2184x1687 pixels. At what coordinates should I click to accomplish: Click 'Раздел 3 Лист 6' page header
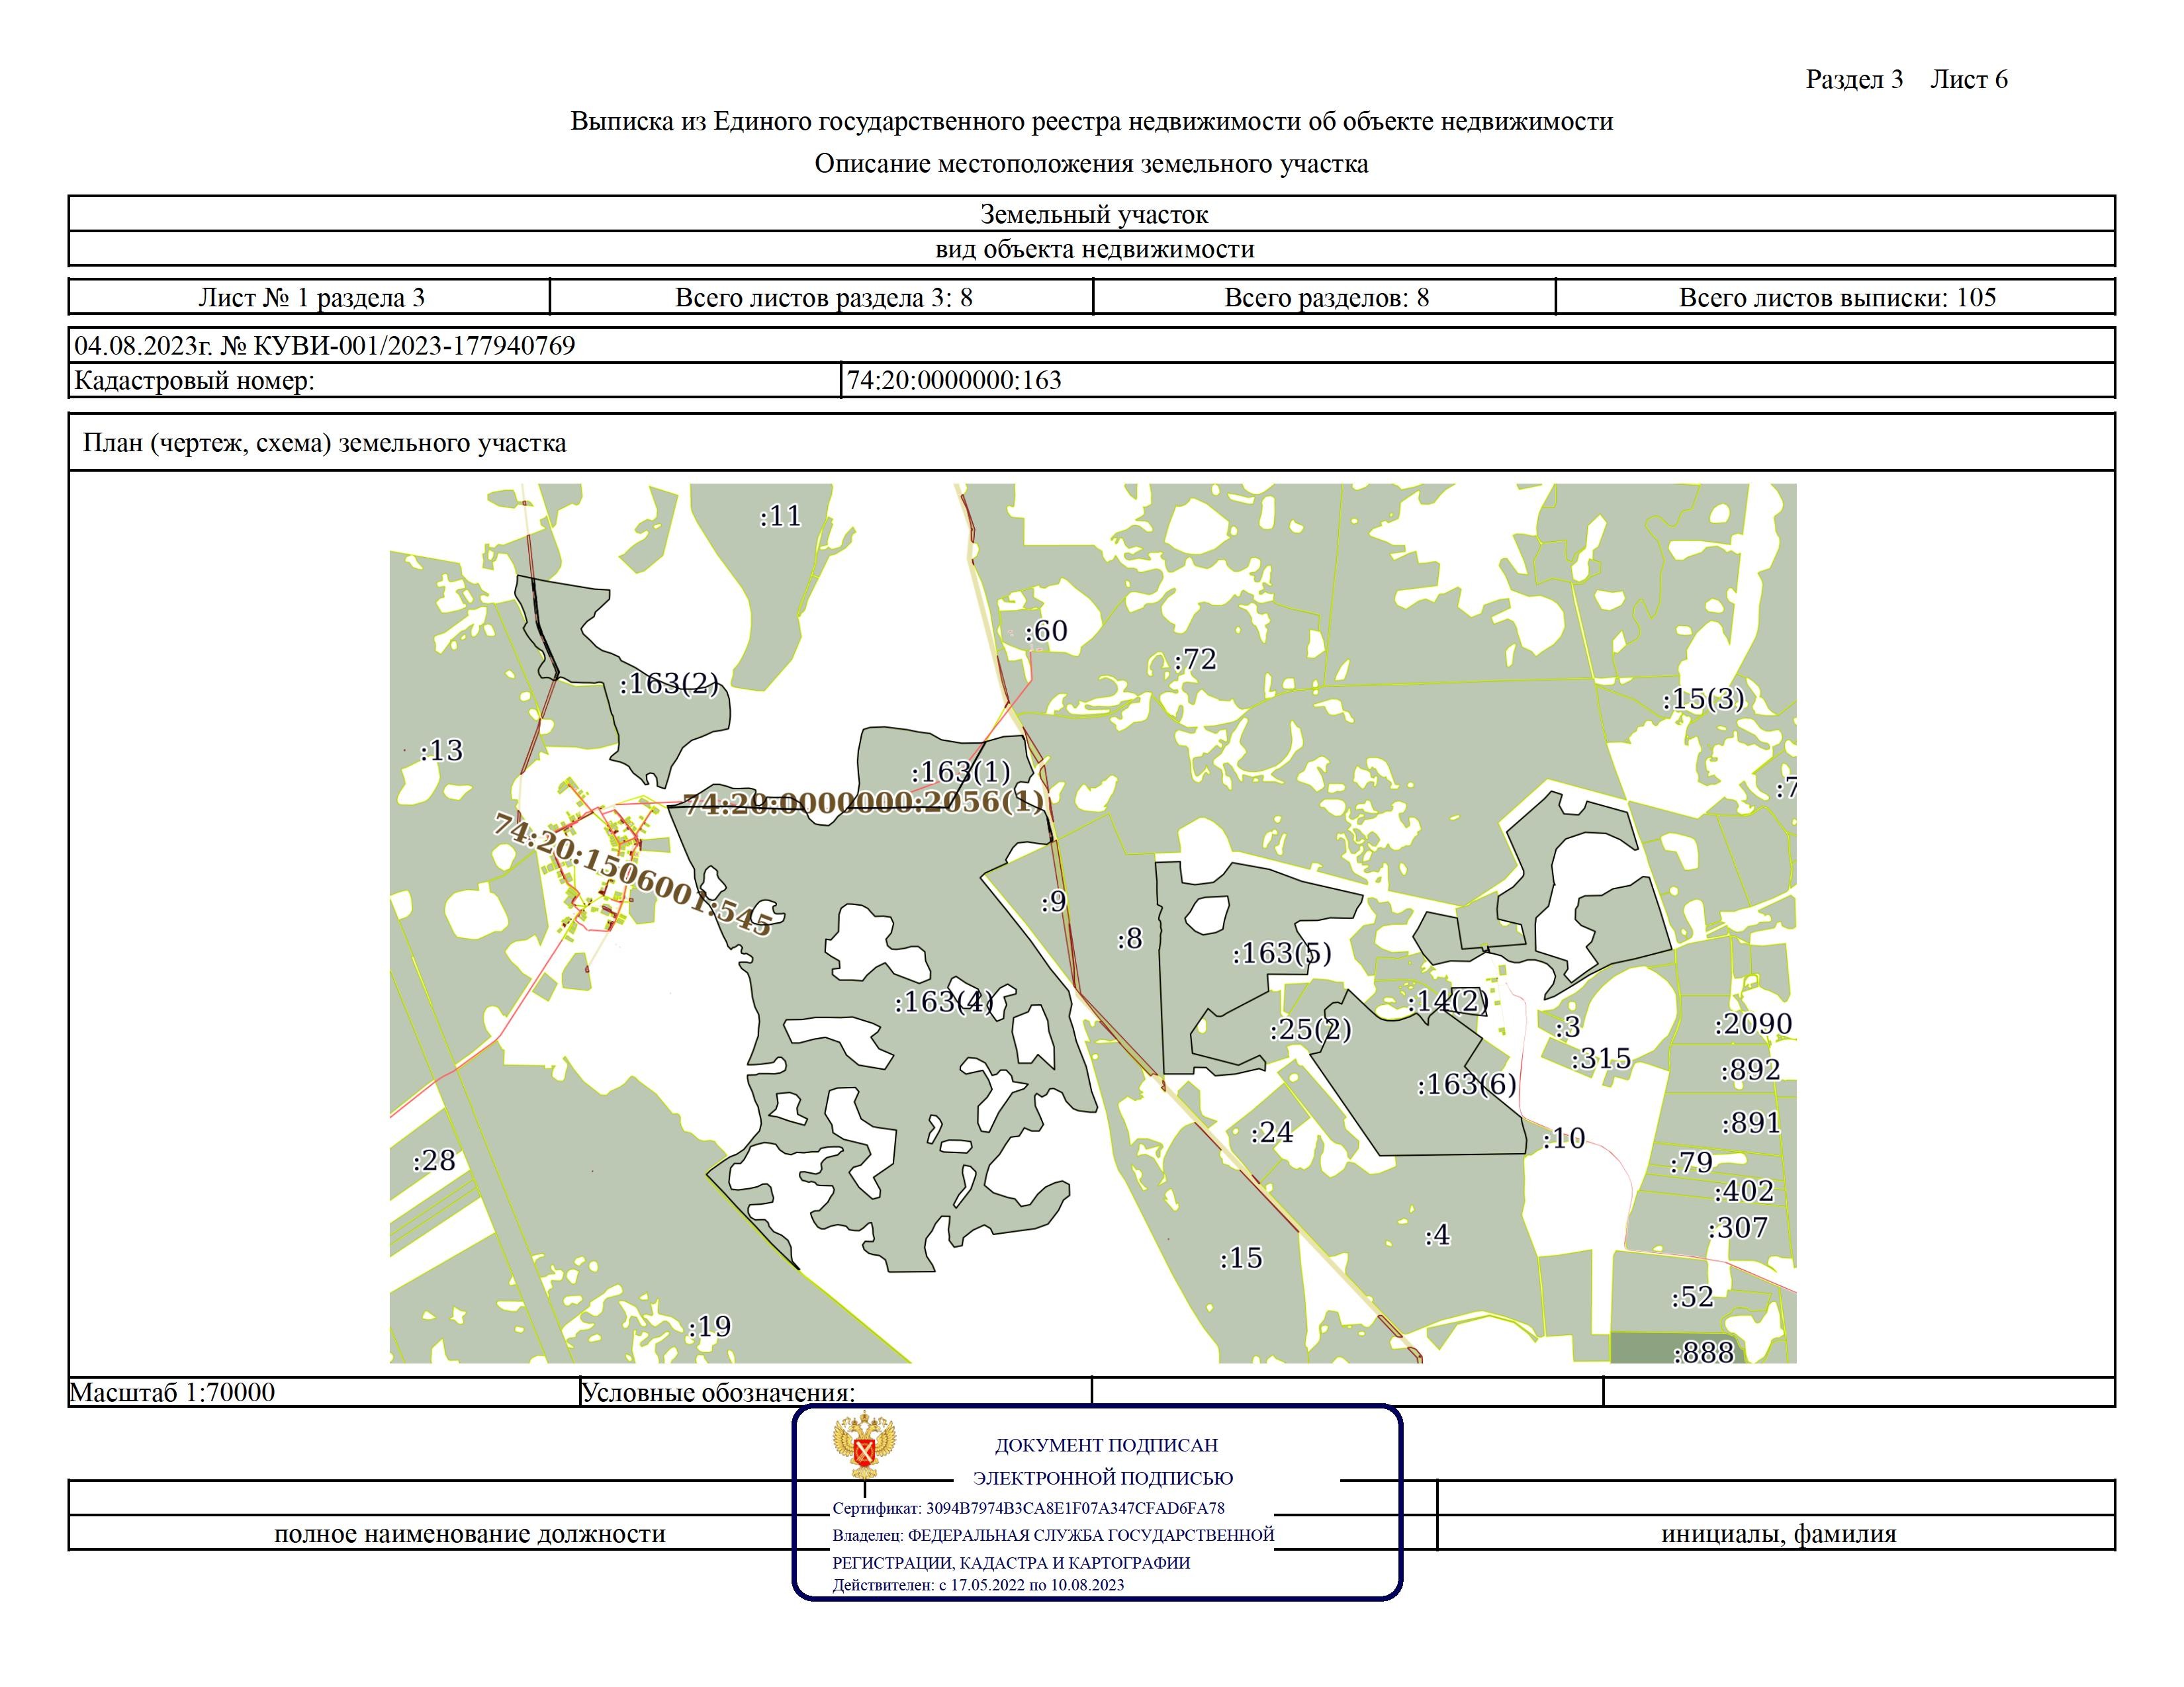[x=1906, y=80]
